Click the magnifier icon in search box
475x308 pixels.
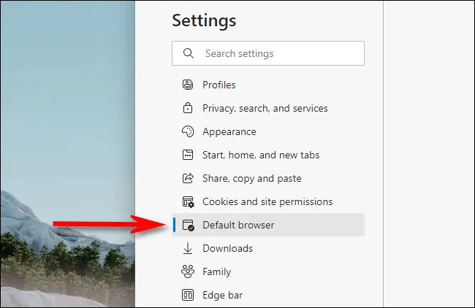point(189,53)
